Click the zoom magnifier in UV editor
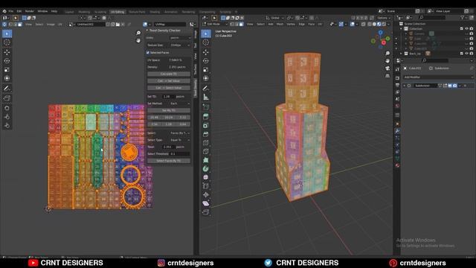This screenshot has height=268, width=476. (x=138, y=33)
